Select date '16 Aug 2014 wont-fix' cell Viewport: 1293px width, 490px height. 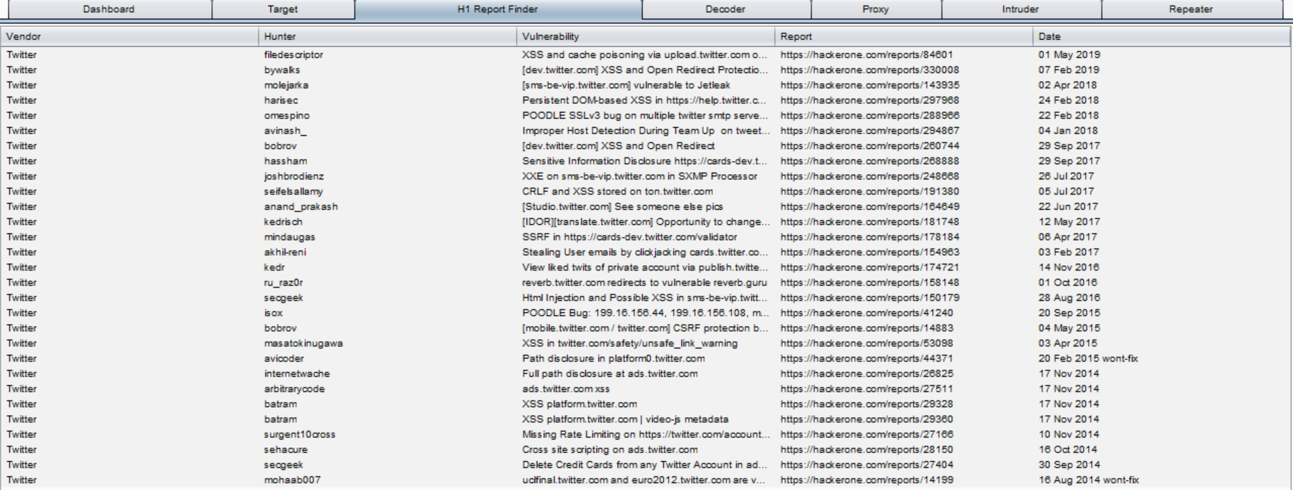[x=1161, y=480]
